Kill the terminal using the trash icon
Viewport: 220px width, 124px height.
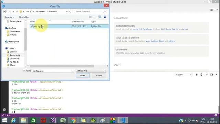pos(201,75)
